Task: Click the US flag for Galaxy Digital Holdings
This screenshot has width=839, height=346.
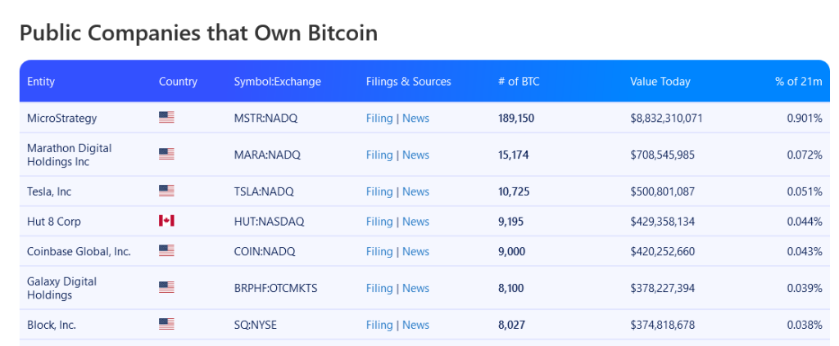Action: [x=166, y=288]
